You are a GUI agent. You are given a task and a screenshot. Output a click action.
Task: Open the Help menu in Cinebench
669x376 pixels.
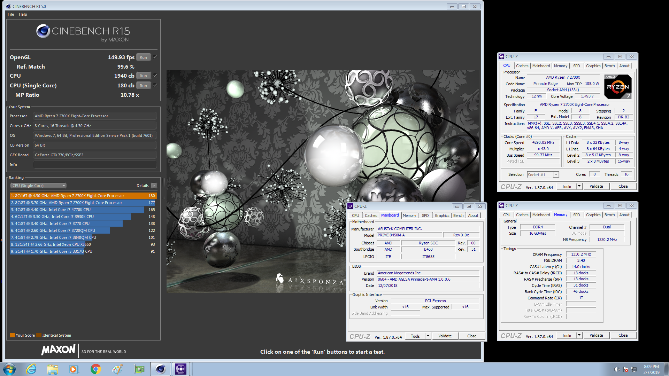(23, 14)
